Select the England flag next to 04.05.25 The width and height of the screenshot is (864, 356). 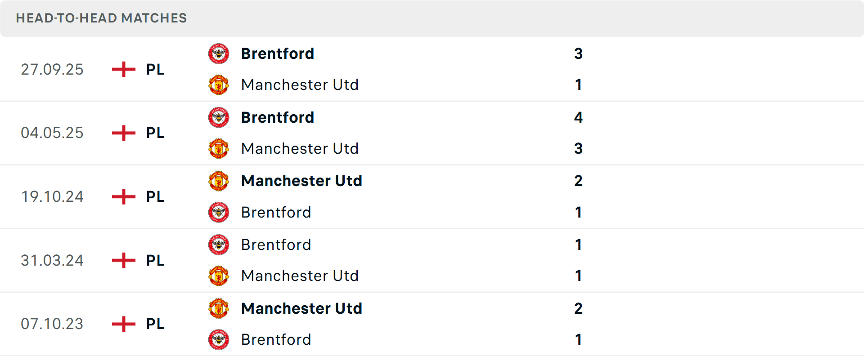[x=123, y=133]
